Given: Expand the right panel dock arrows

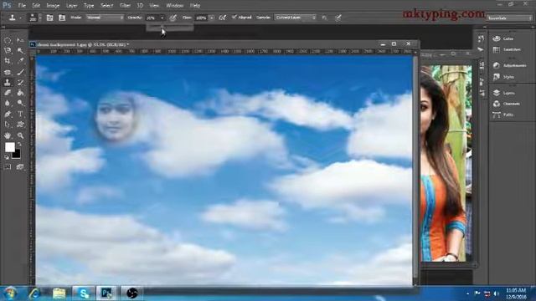Looking at the screenshot, I should (x=532, y=27).
